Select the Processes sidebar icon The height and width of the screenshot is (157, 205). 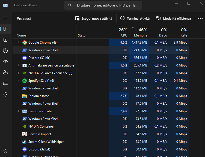[5, 29]
